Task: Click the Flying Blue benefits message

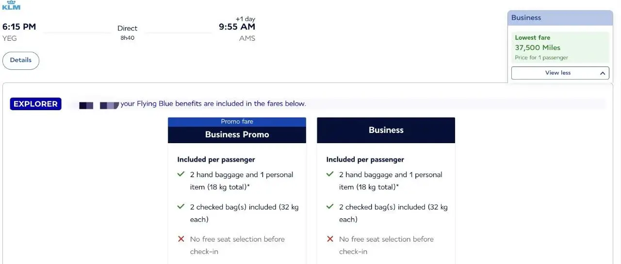Action: [x=213, y=104]
